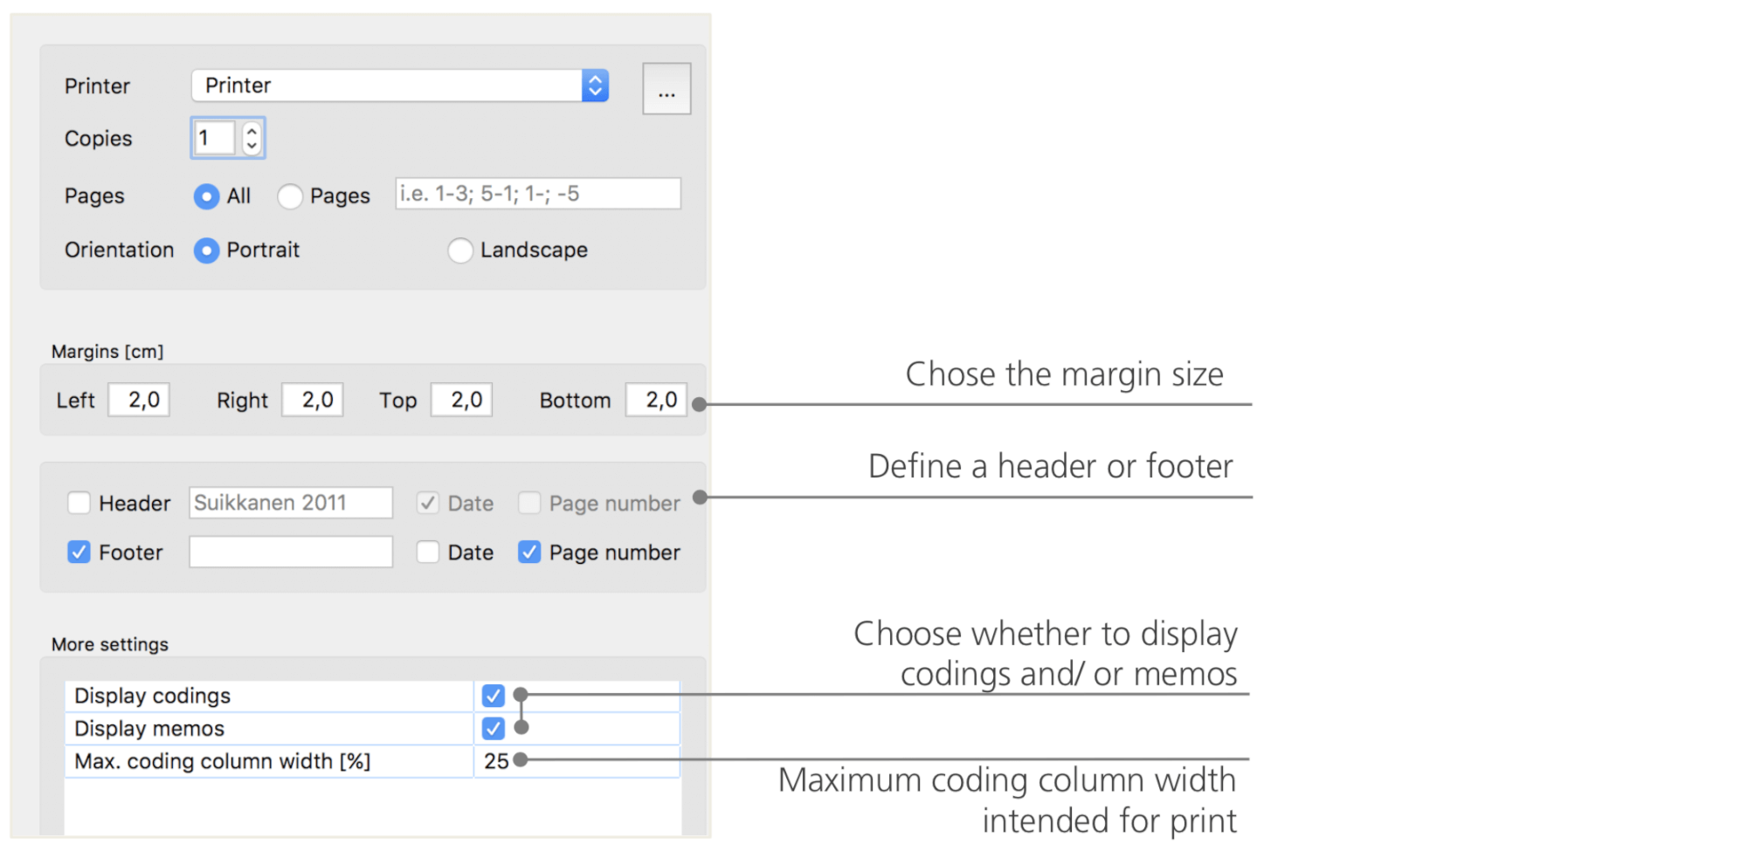Click the footer text input field

point(291,552)
